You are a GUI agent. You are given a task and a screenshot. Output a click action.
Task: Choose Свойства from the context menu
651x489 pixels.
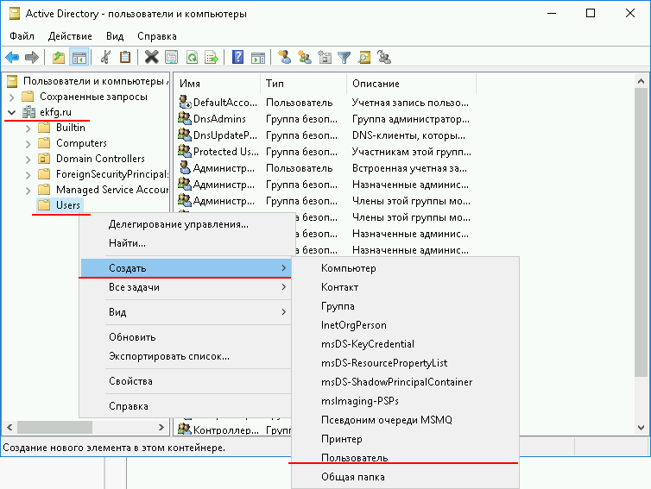coord(186,381)
